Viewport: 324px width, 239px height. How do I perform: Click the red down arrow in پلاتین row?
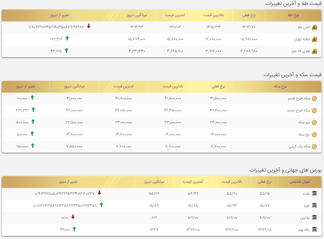pyautogui.click(x=73, y=217)
